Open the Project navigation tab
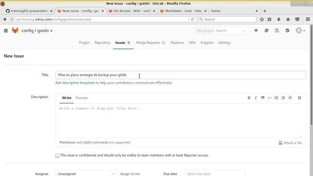 coord(84,43)
